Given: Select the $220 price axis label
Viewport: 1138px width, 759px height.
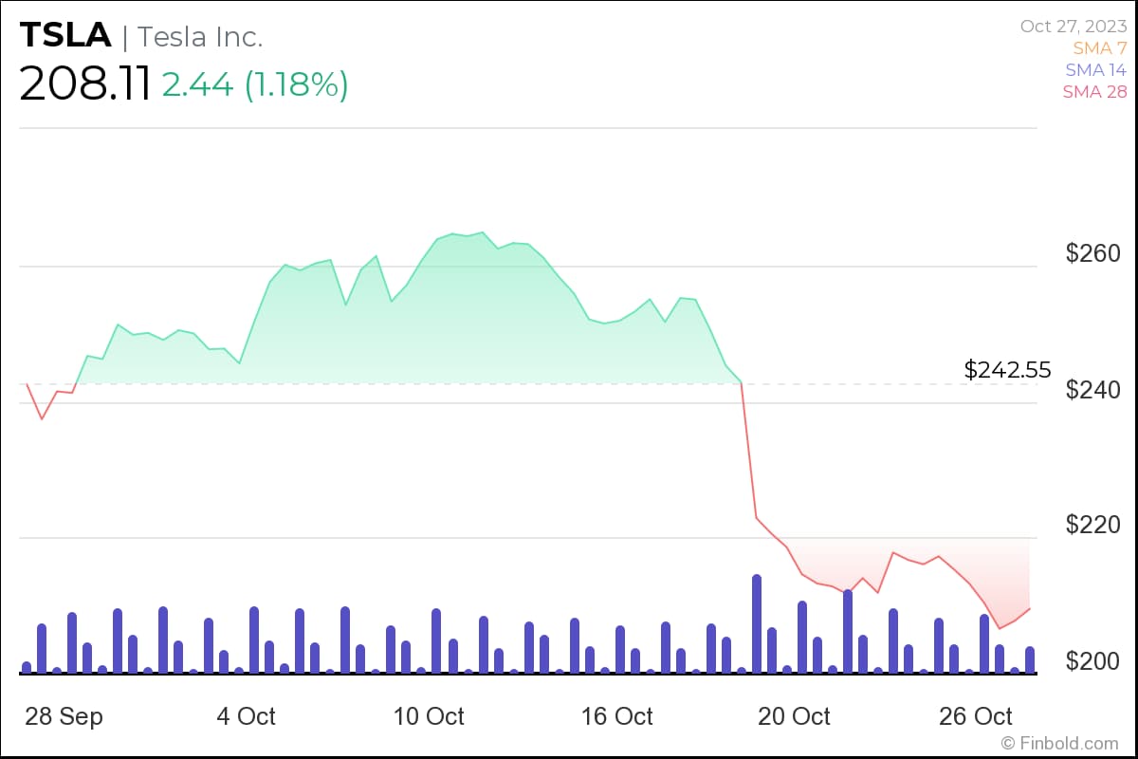Looking at the screenshot, I should pos(1092,525).
